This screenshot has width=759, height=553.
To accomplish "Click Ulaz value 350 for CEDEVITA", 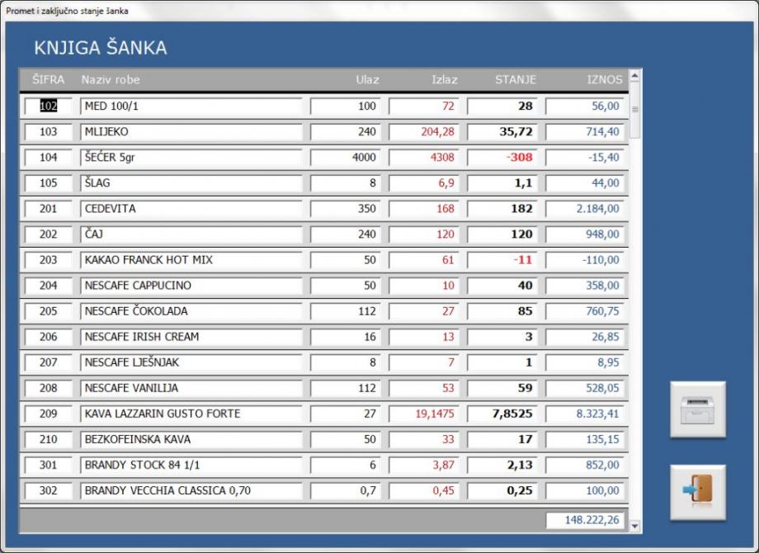I will pyautogui.click(x=345, y=209).
